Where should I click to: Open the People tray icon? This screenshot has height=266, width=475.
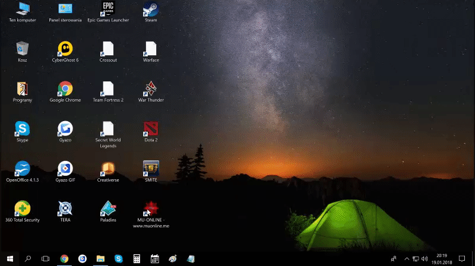[394, 259]
